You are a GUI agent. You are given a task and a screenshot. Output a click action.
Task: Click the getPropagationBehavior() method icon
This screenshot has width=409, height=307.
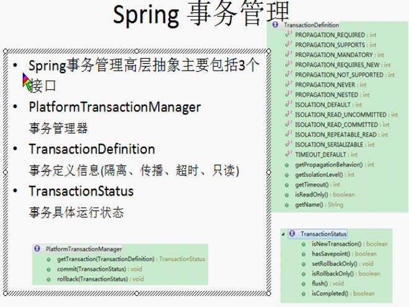tap(287, 165)
